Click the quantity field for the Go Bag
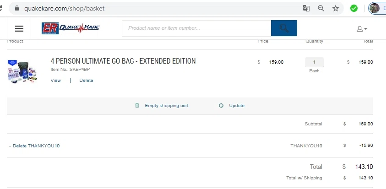Image resolution: width=386 pixels, height=189 pixels. point(314,62)
